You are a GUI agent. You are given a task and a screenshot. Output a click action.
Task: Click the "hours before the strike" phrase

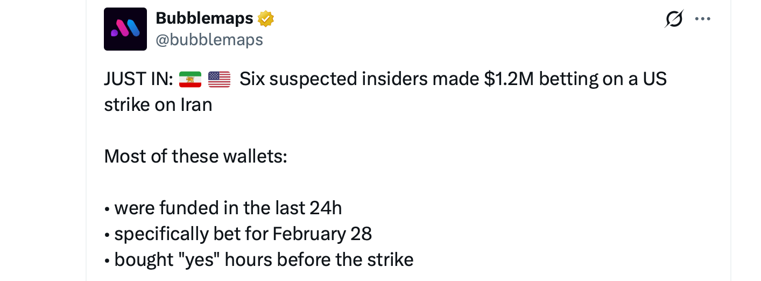319,259
